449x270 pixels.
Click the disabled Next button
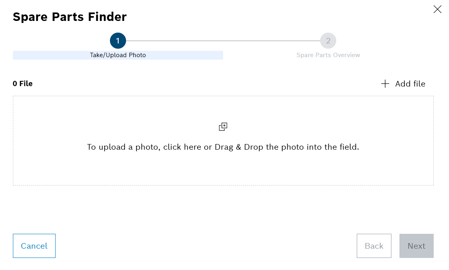pyautogui.click(x=416, y=246)
